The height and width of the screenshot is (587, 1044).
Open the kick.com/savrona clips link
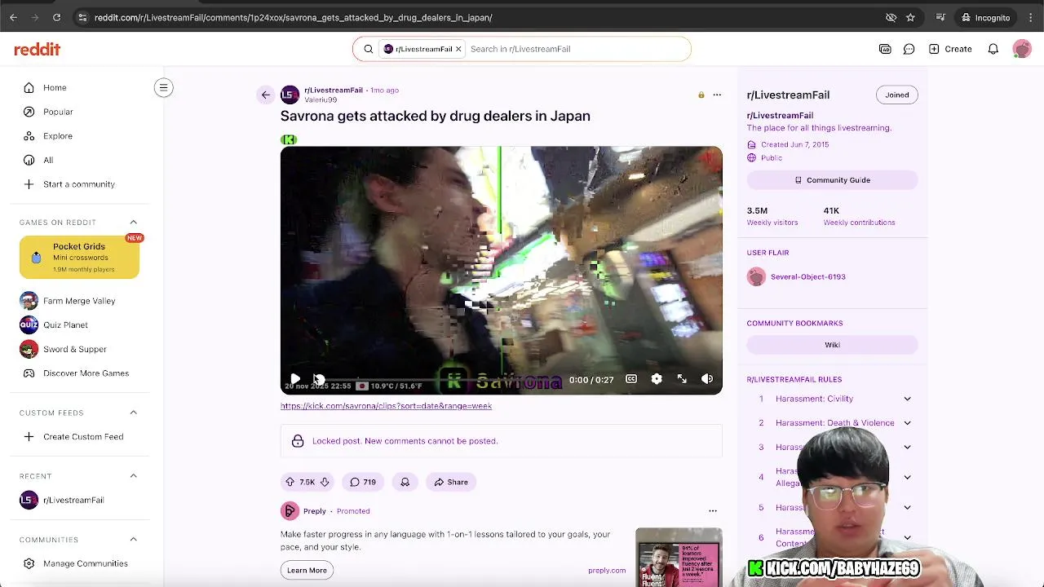coord(386,406)
